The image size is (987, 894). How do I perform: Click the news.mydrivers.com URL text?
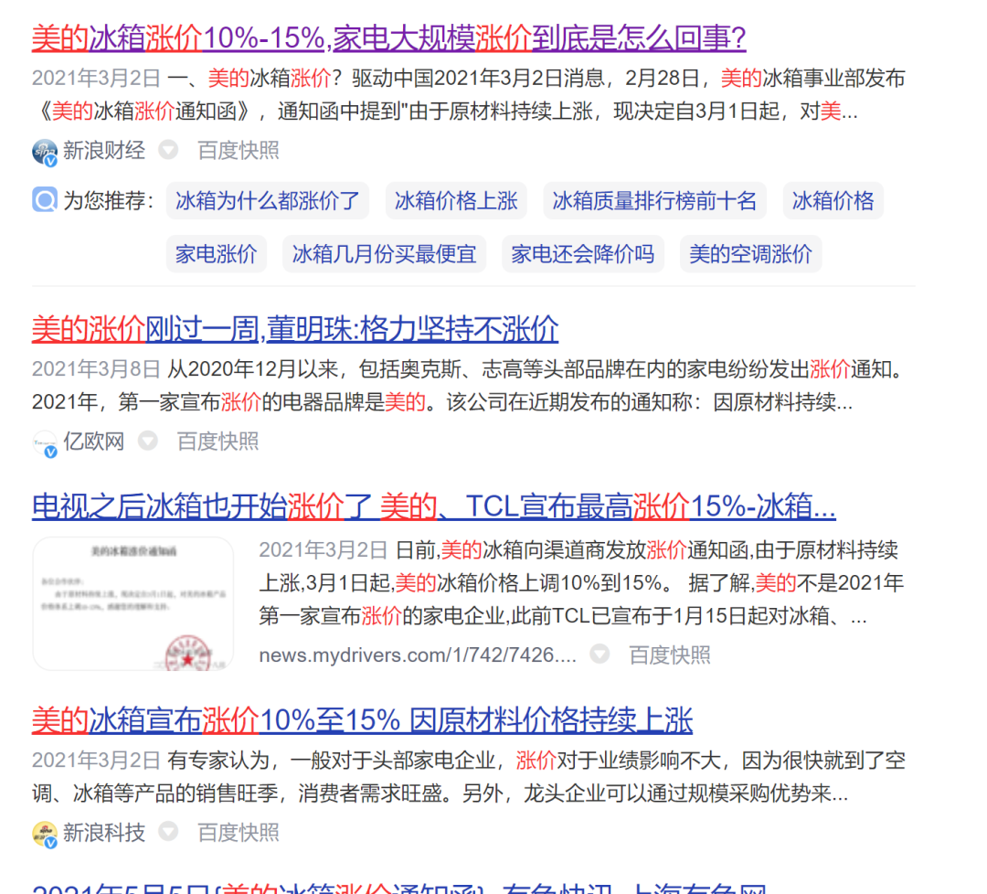point(418,655)
